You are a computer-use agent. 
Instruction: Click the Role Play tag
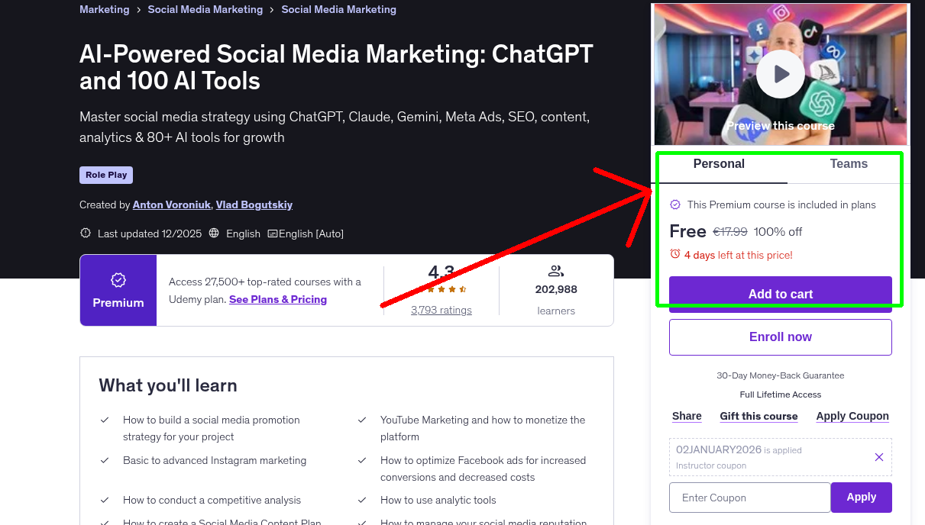pyautogui.click(x=105, y=175)
